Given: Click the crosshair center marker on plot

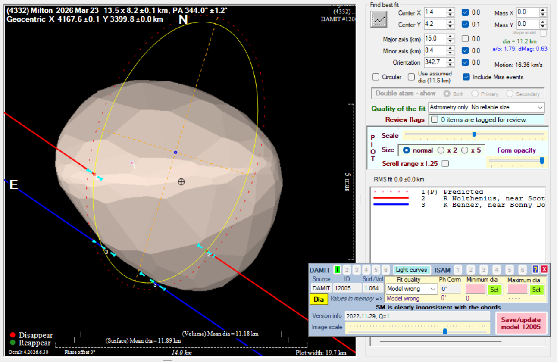Looking at the screenshot, I should (x=181, y=182).
